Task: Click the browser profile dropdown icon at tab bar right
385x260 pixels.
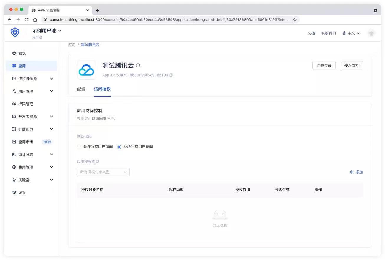Action: [375, 10]
